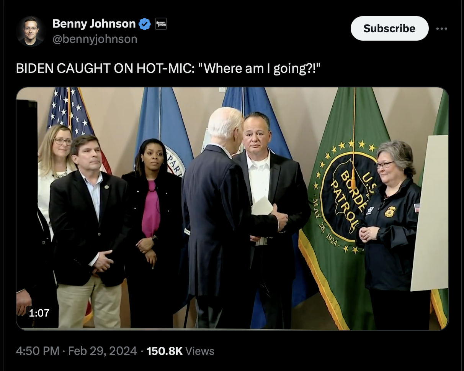Click the white paper held in the video
This screenshot has height=371, width=464.
click(x=263, y=206)
